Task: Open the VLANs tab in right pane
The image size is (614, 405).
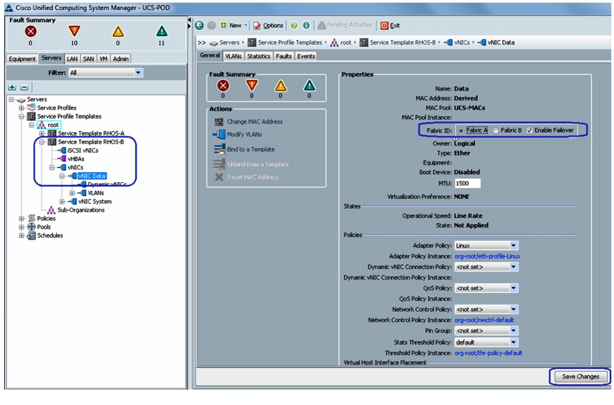Action: pyautogui.click(x=233, y=56)
